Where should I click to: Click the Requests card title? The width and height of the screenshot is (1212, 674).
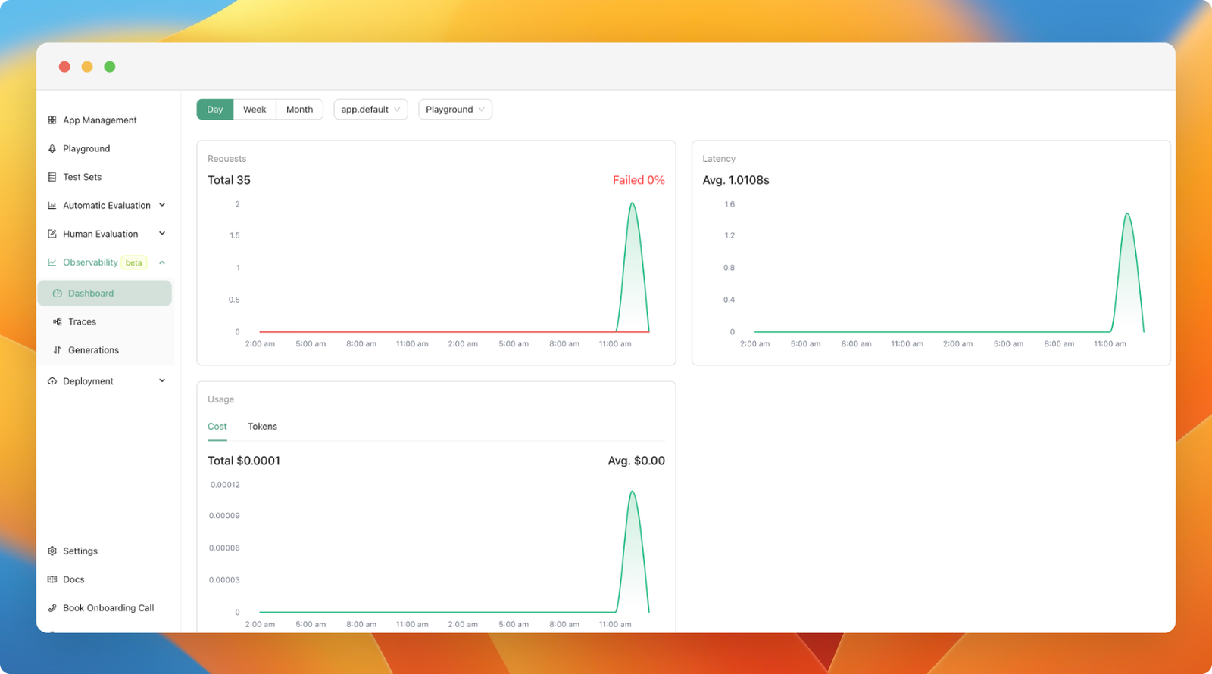pos(226,159)
